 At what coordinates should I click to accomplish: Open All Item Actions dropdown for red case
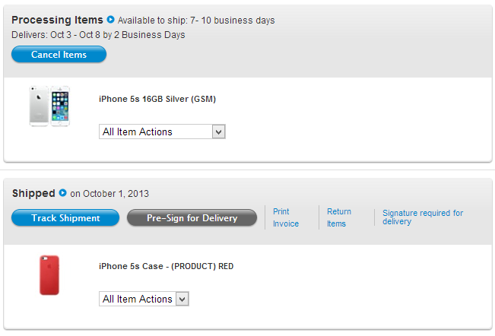click(x=144, y=299)
